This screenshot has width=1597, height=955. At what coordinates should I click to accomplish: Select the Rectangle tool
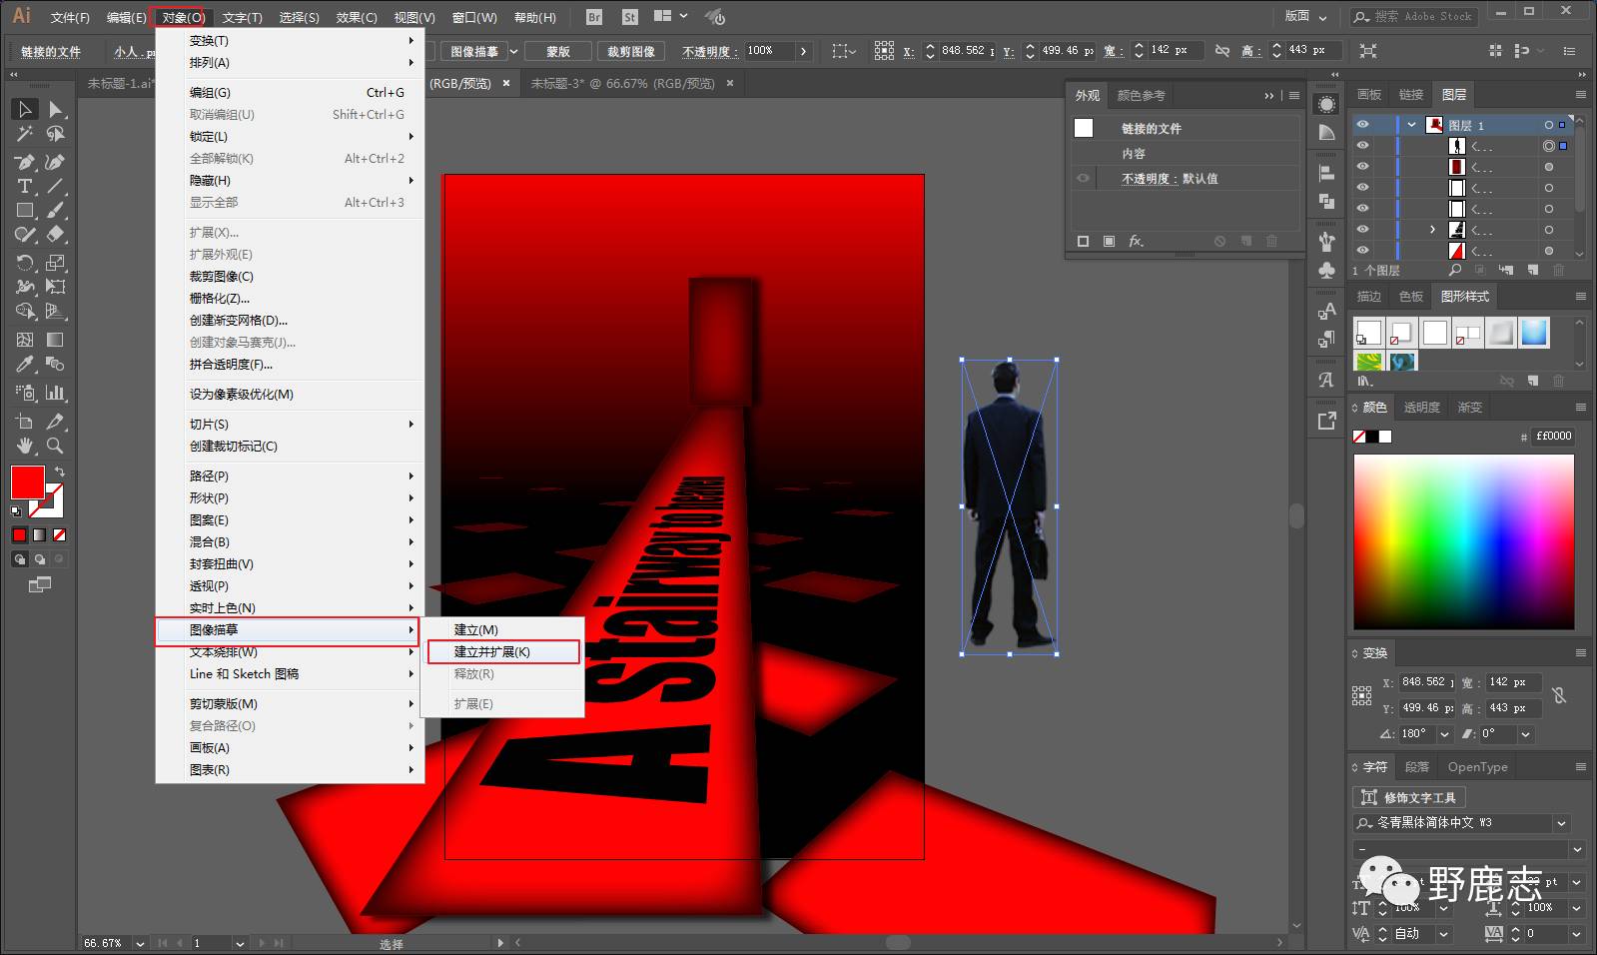25,211
